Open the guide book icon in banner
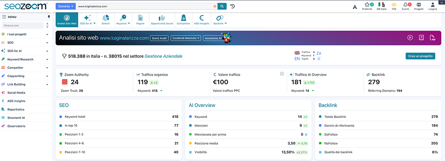The width and height of the screenshot is (445, 161). [x=421, y=38]
